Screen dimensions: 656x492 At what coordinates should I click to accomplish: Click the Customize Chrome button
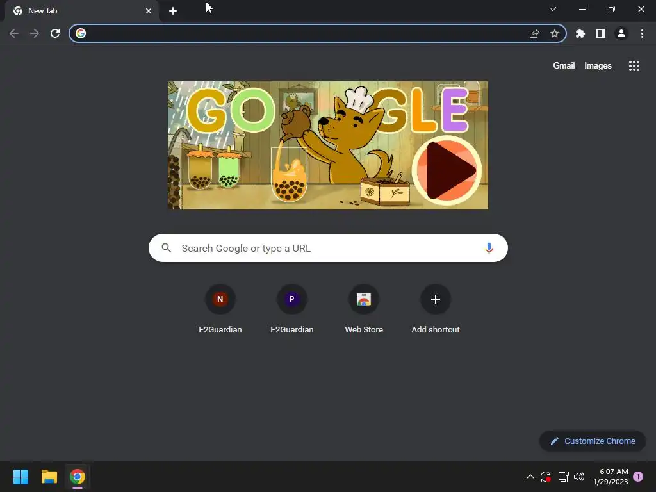[593, 441]
